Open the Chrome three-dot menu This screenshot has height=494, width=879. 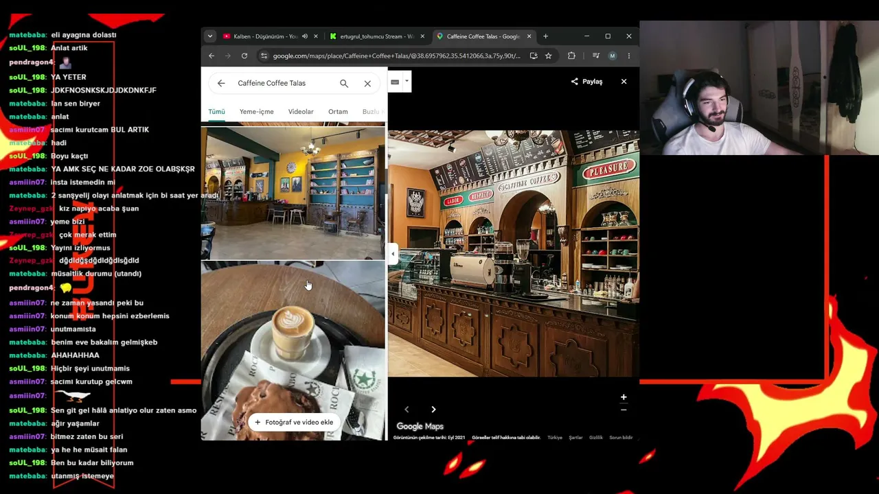point(629,56)
